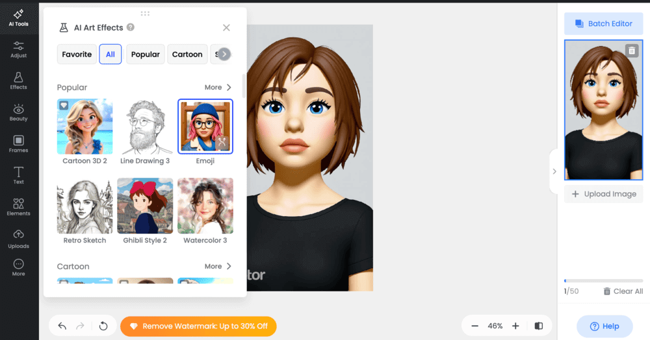The height and width of the screenshot is (340, 650).
Task: Select the Text tool
Action: [18, 175]
